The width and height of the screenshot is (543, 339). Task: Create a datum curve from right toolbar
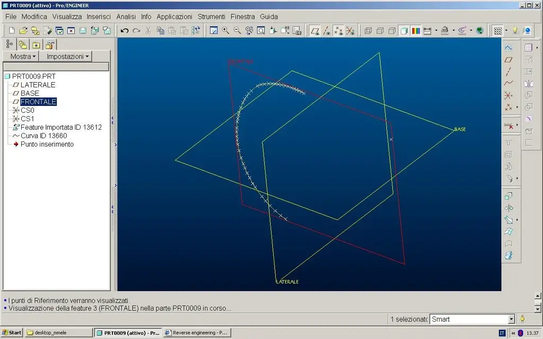(x=508, y=83)
